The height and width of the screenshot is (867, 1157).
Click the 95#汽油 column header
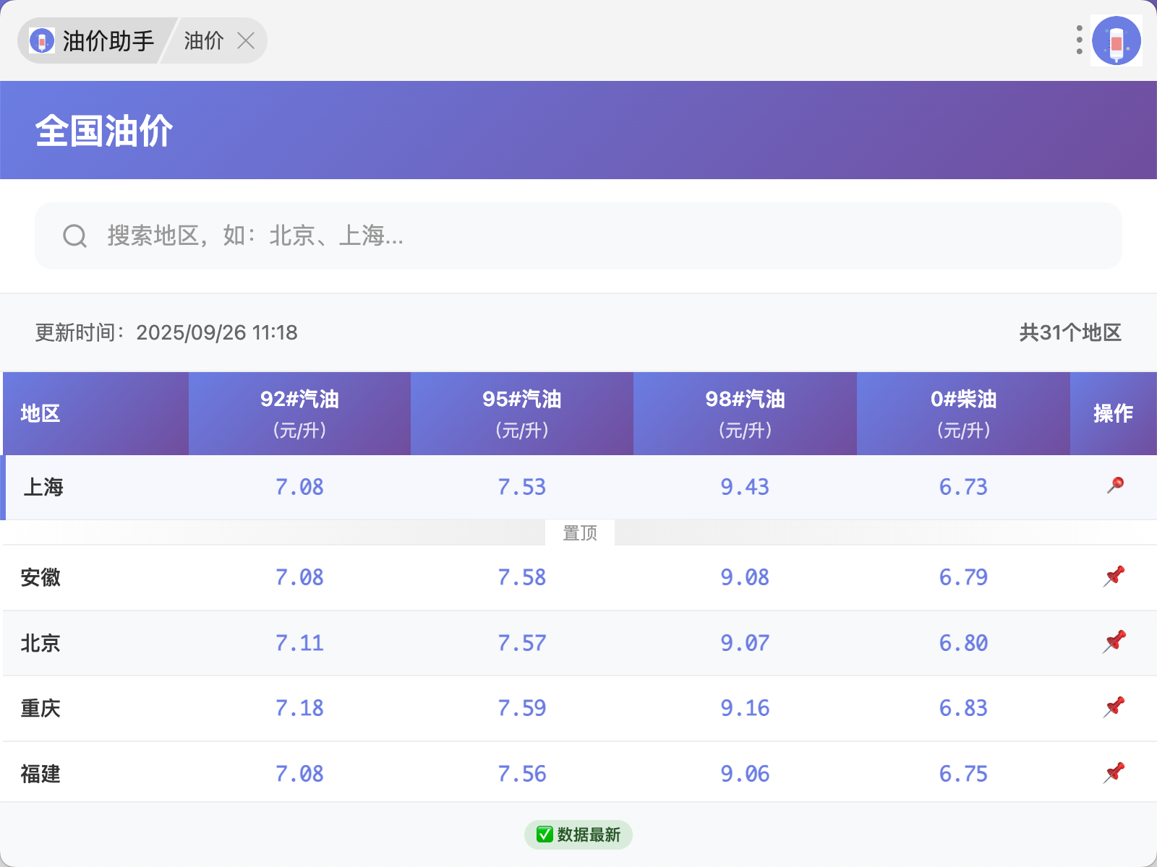(x=521, y=413)
